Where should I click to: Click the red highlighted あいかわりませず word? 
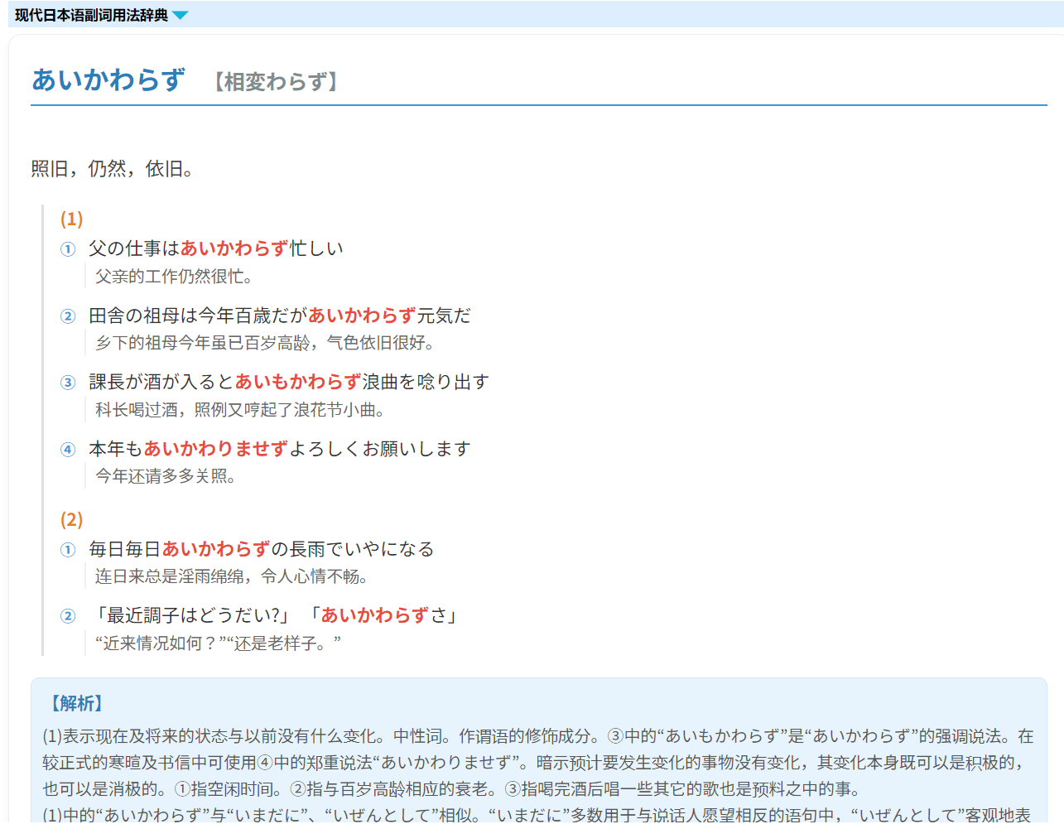[216, 449]
